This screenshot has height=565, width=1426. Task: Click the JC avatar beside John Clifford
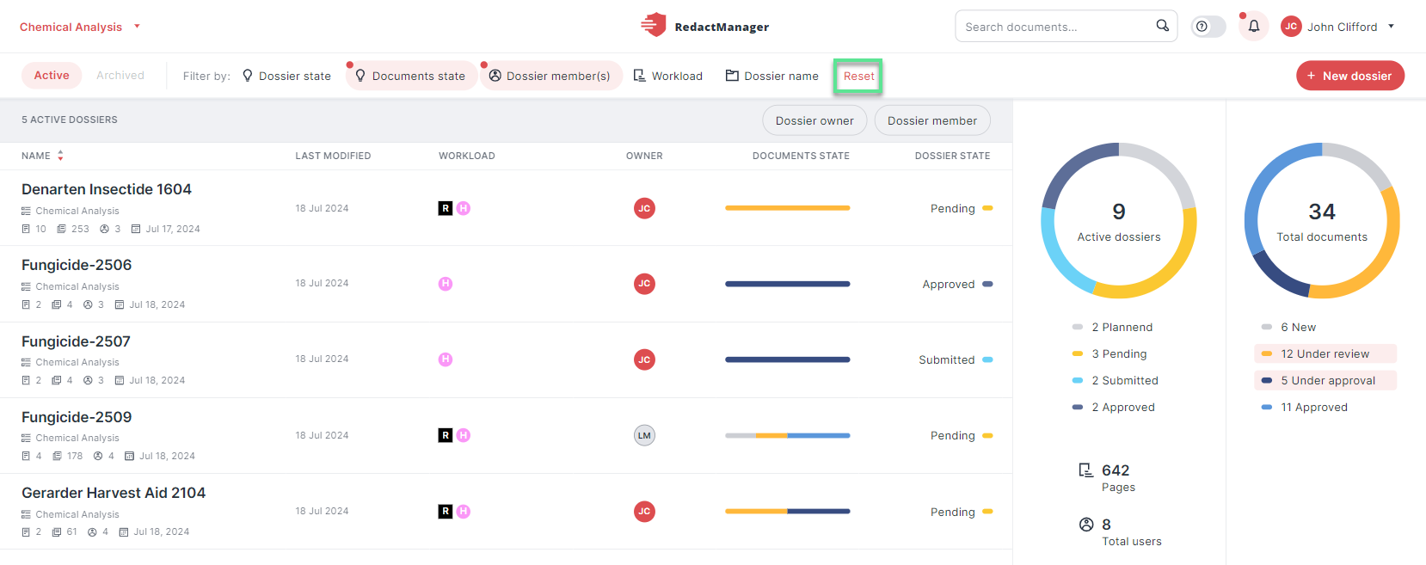coord(1291,27)
